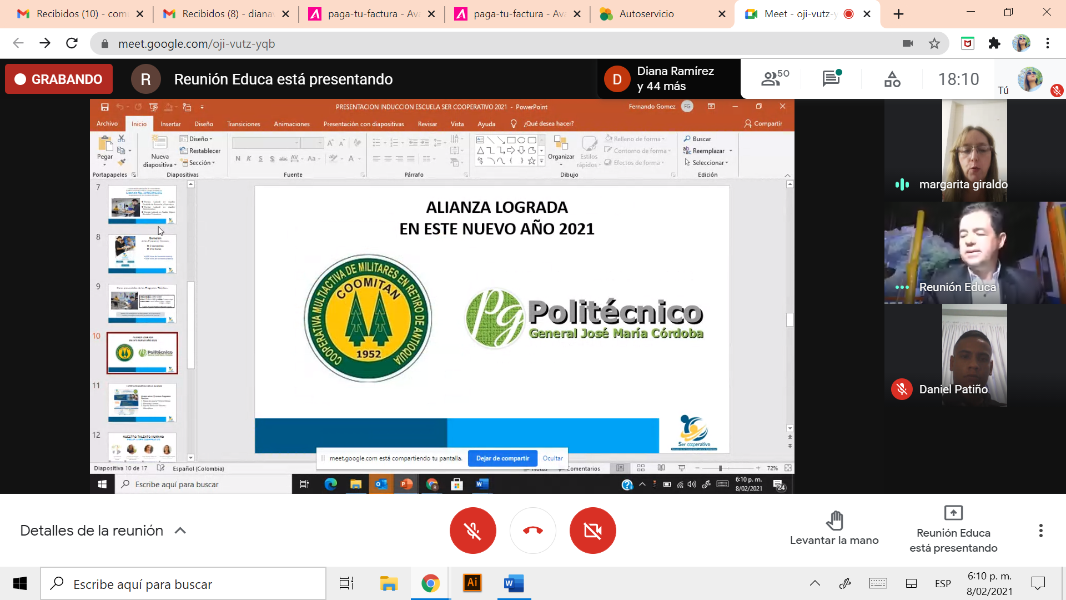
Task: Click the address bar URL
Action: (197, 43)
